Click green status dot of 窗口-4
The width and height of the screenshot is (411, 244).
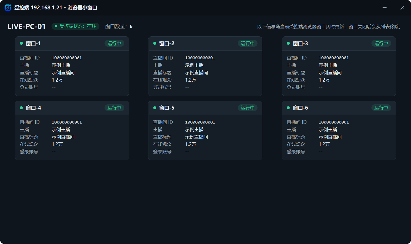(x=21, y=108)
